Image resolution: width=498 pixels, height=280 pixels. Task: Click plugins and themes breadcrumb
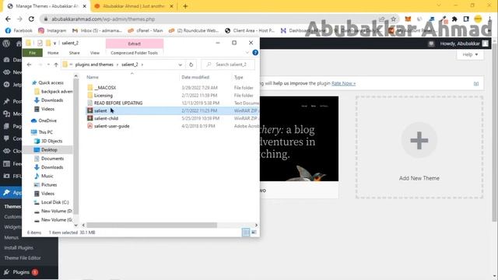94,65
